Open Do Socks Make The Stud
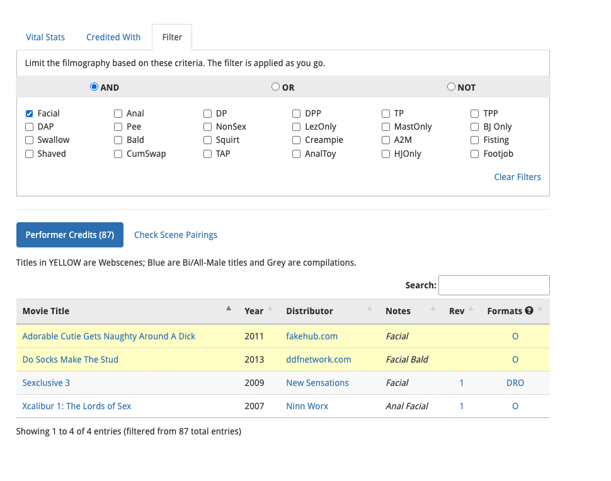The width and height of the screenshot is (611, 481). point(70,359)
